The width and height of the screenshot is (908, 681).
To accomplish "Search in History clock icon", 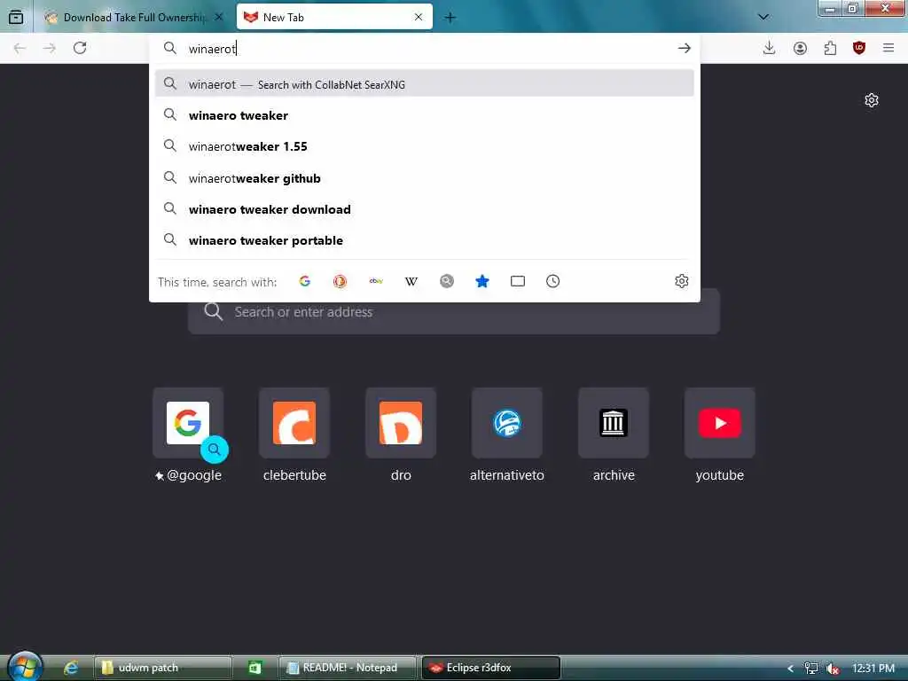I will pyautogui.click(x=553, y=281).
